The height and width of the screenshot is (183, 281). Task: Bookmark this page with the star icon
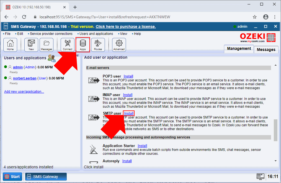coord(255,17)
